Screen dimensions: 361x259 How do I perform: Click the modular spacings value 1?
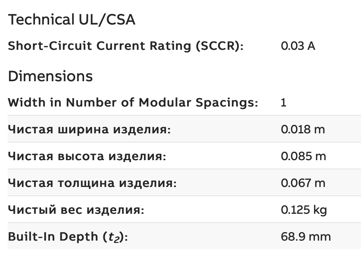pyautogui.click(x=284, y=102)
